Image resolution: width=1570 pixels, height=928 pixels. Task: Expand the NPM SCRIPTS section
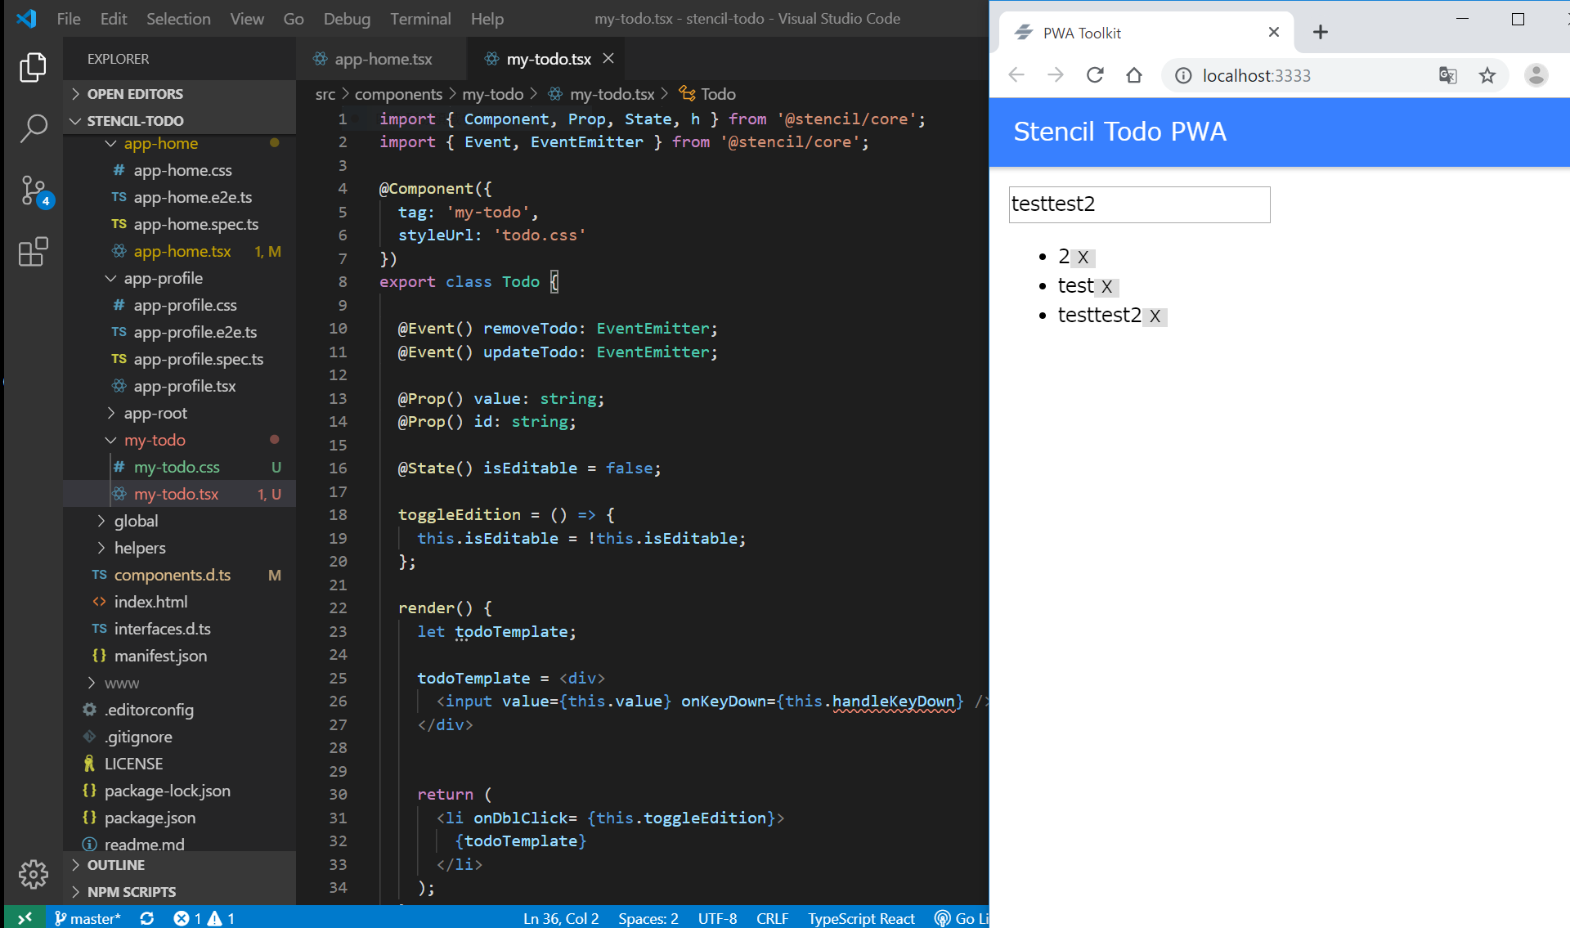tap(131, 891)
